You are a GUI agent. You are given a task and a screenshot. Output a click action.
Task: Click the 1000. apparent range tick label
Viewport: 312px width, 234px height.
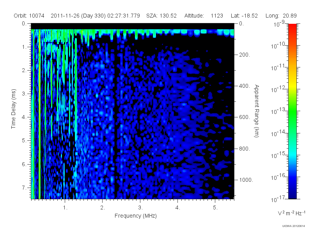coord(246,180)
